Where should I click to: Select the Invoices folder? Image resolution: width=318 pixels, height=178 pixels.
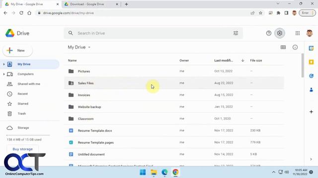(x=174, y=95)
